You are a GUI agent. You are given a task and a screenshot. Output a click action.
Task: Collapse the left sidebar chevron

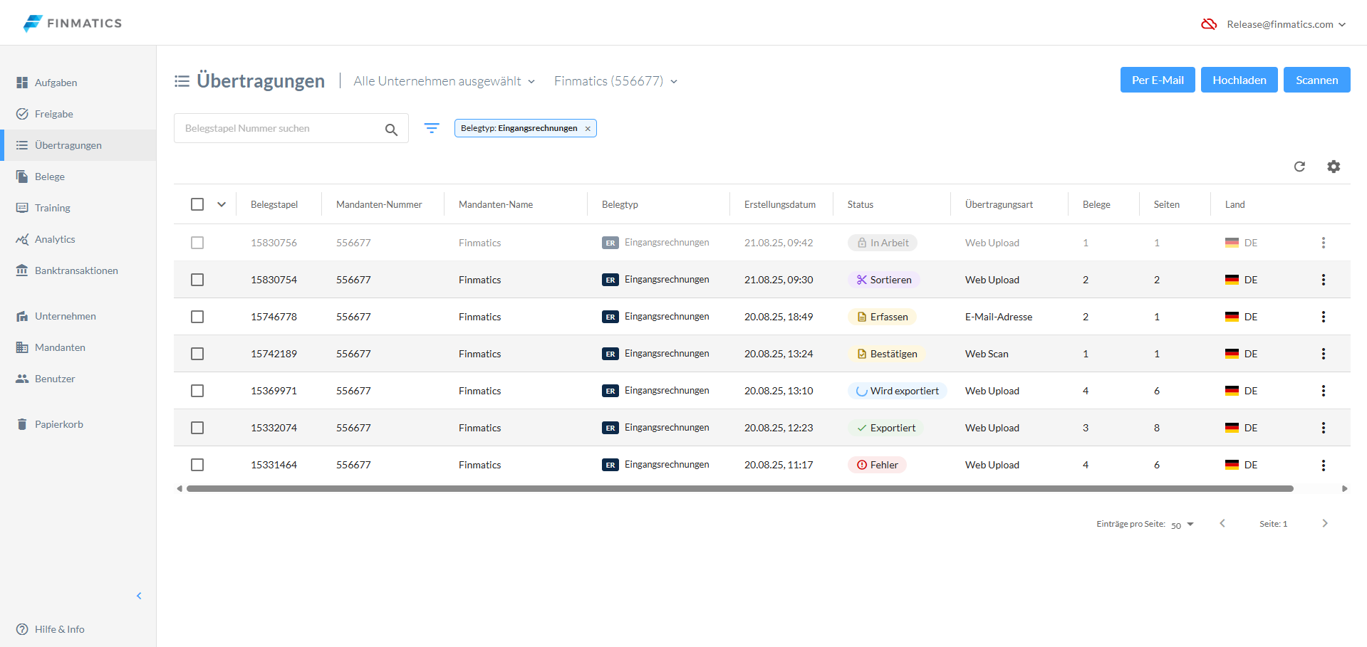[139, 596]
